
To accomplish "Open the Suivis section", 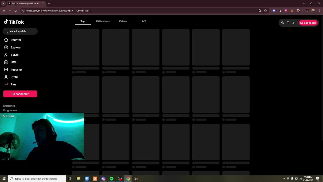I will point(11,55).
